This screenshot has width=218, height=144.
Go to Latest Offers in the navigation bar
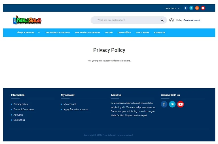point(124,33)
